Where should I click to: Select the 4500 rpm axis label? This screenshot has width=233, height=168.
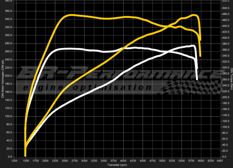pos(143,160)
